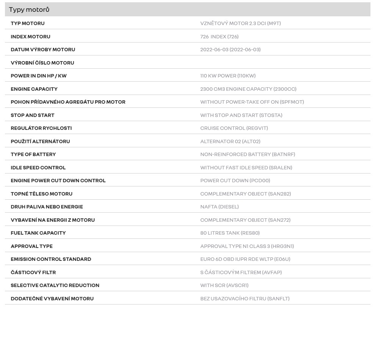Select the EMISSION CONTROL STANDARD label
Viewport: 375px width, 344px height.
tap(51, 259)
